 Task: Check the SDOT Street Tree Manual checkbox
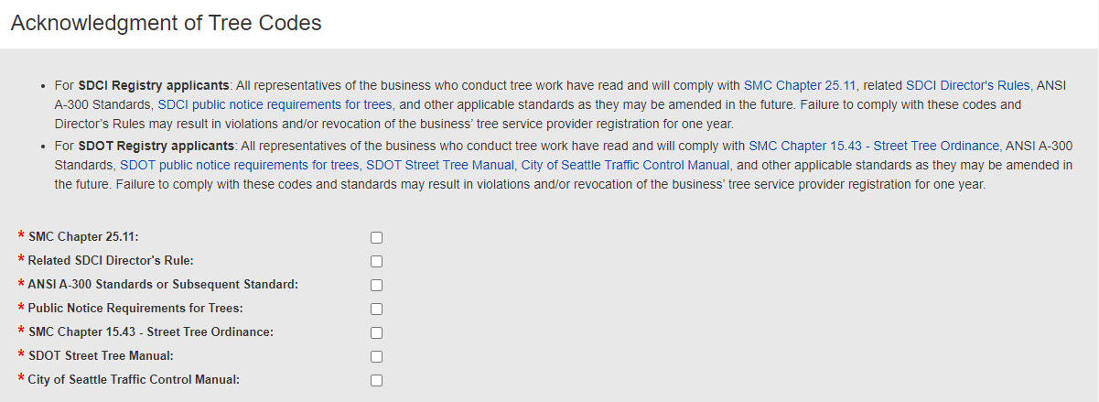[376, 356]
